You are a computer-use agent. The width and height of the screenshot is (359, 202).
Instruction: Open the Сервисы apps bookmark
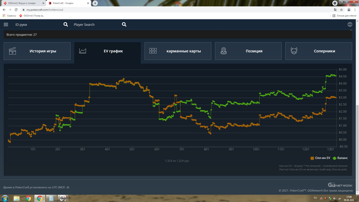(9, 16)
